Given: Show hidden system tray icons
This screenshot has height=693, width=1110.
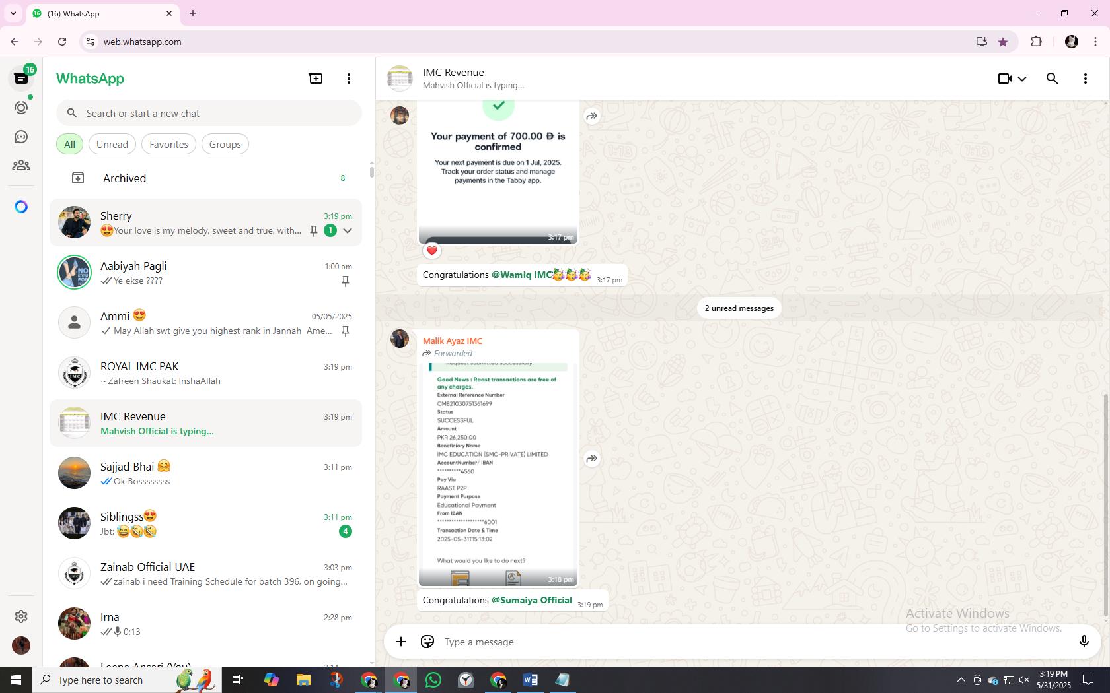Looking at the screenshot, I should point(961,680).
